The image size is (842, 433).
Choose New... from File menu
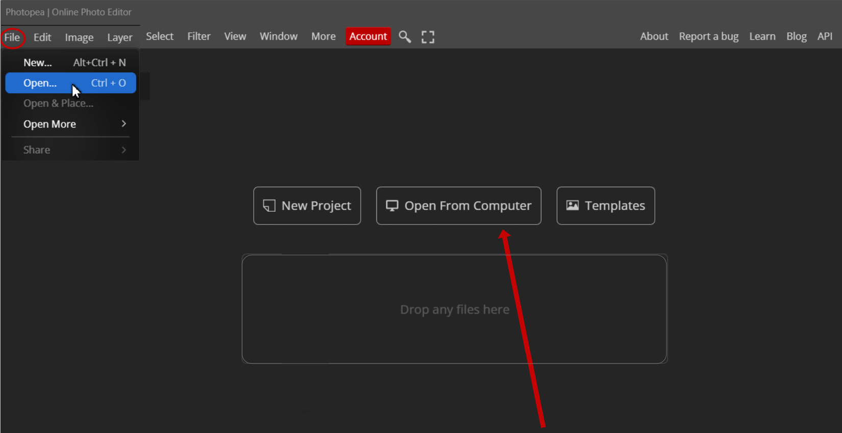pyautogui.click(x=70, y=62)
